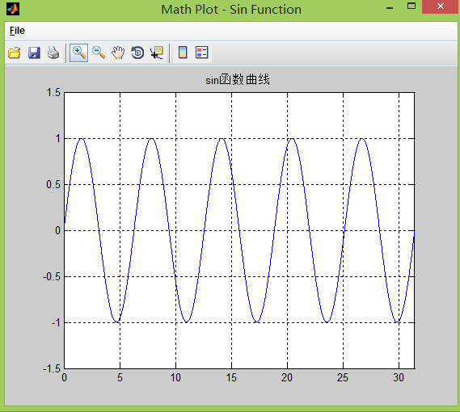The image size is (460, 412).
Task: Select the Zoom Out magnifier tool
Action: coord(99,53)
